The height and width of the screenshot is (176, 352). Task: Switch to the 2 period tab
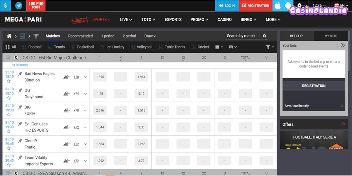(129, 36)
